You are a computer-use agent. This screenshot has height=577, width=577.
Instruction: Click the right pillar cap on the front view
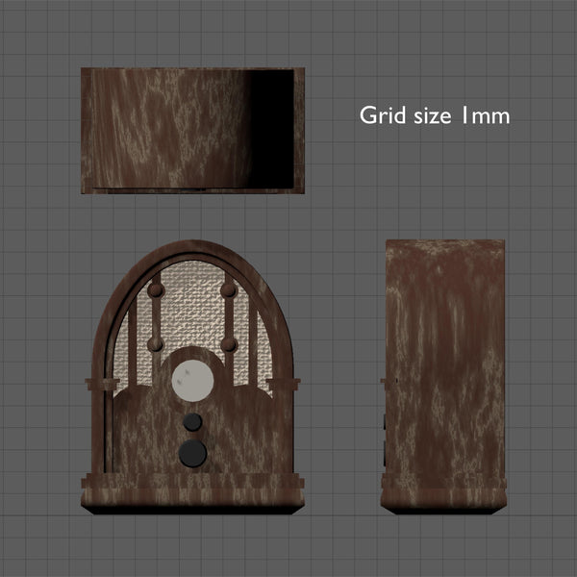pos(283,385)
